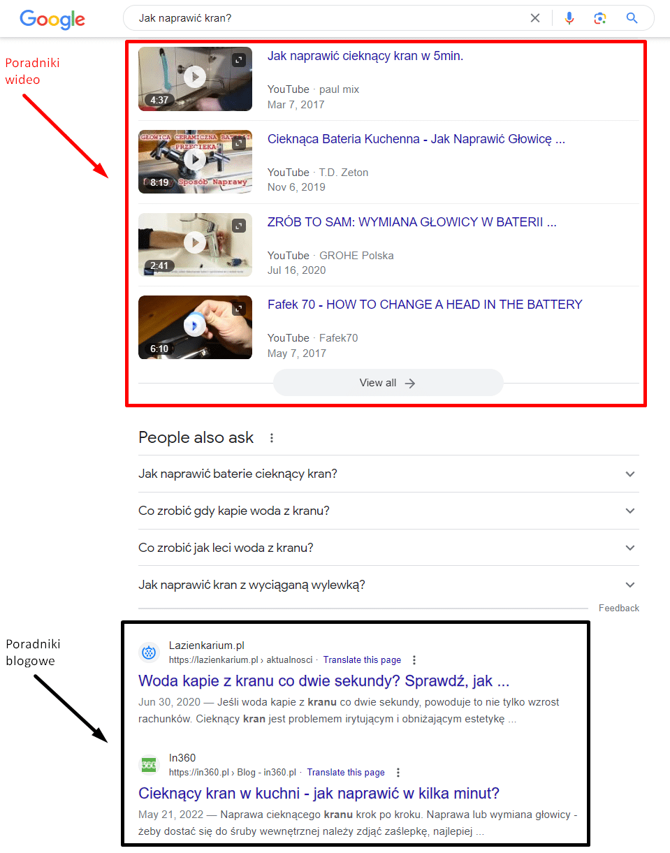
Task: Play the 2:41 GROHE video thumbnail
Action: 195,245
